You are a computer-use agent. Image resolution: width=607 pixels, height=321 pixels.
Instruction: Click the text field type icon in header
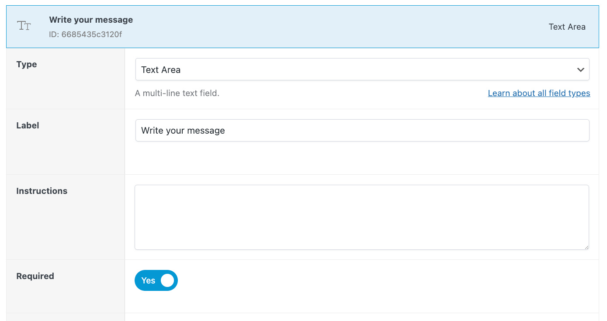(x=24, y=26)
